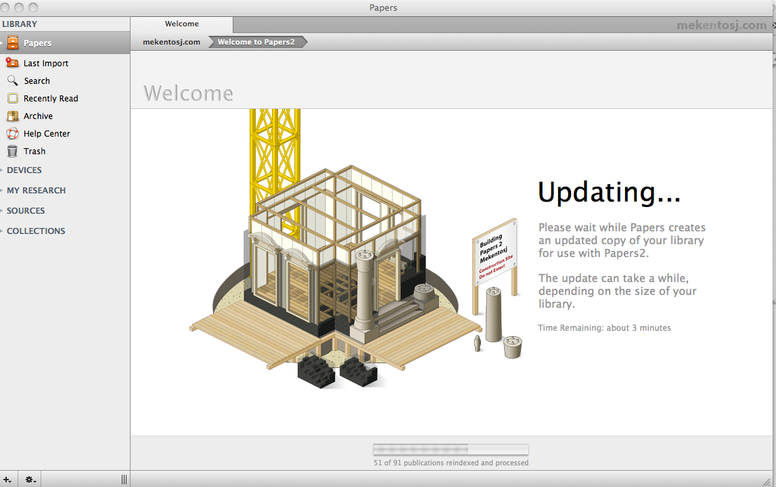Screen dimensions: 776x487
Task: Click the Archive box icon
Action: (x=12, y=116)
